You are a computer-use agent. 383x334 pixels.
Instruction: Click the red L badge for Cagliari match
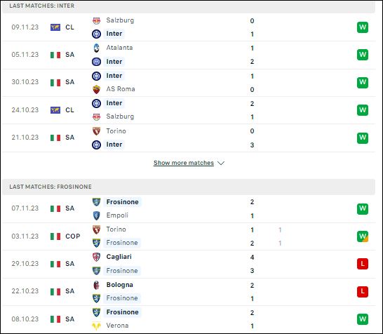coord(363,264)
